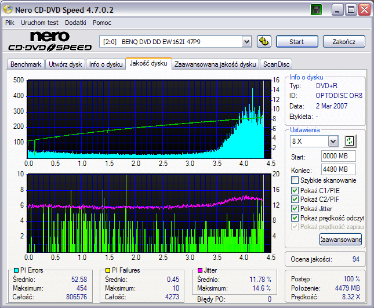Image resolution: width=374 pixels, height=308 pixels.
Task: Expand the 8 X speed dropdown
Action: click(333, 141)
